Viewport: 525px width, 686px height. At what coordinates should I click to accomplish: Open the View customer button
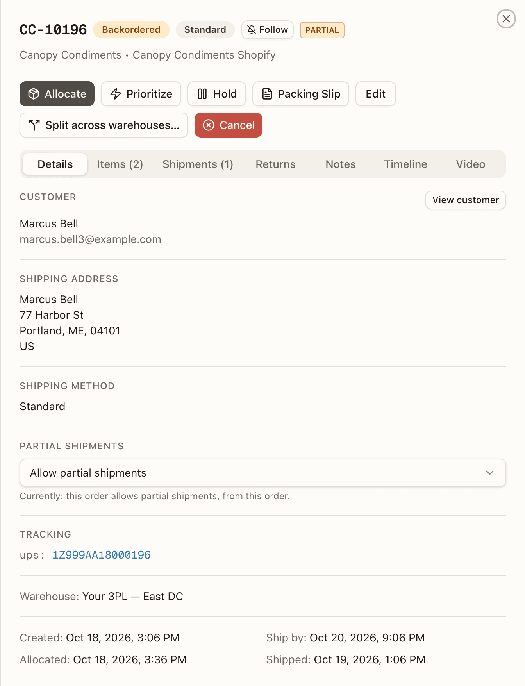[466, 200]
